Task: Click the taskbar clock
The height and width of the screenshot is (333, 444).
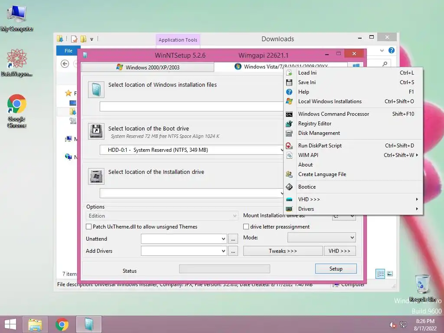Action: [425, 325]
